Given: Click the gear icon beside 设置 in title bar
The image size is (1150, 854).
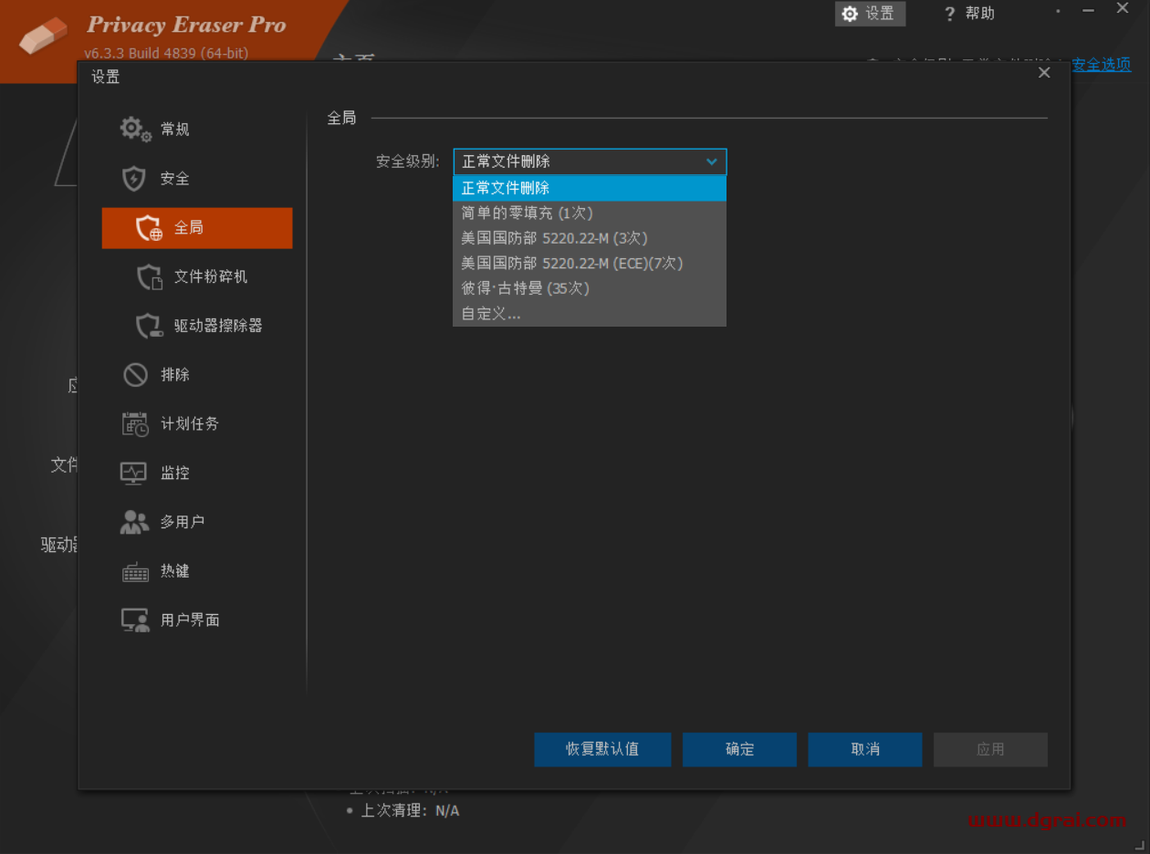Looking at the screenshot, I should (x=850, y=14).
